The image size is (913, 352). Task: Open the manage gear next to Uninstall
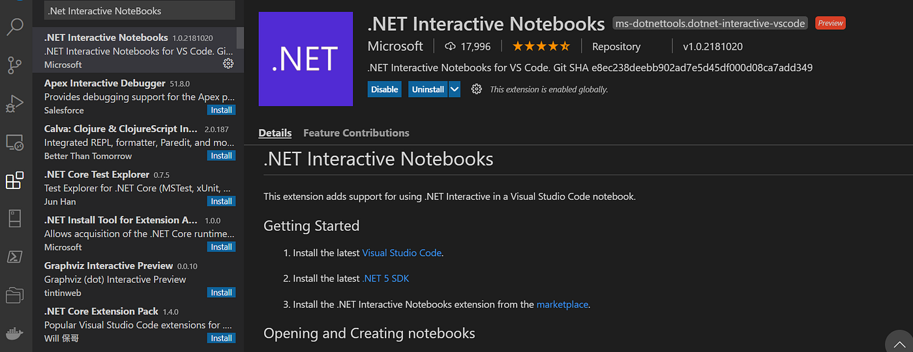coord(477,89)
